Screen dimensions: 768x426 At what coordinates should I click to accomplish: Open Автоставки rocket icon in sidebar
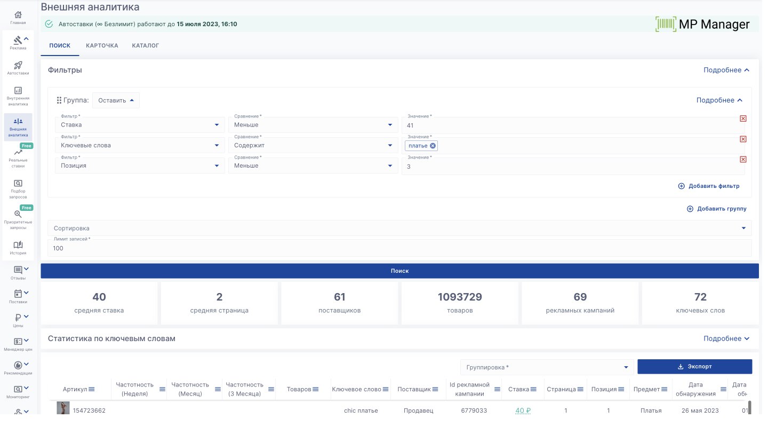click(18, 66)
